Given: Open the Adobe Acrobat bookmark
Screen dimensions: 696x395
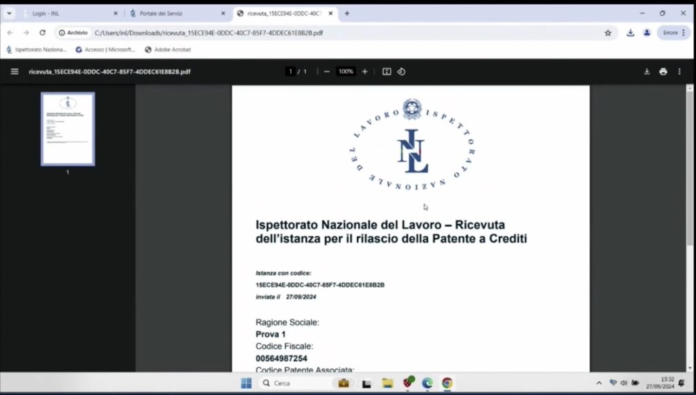Looking at the screenshot, I should [168, 50].
